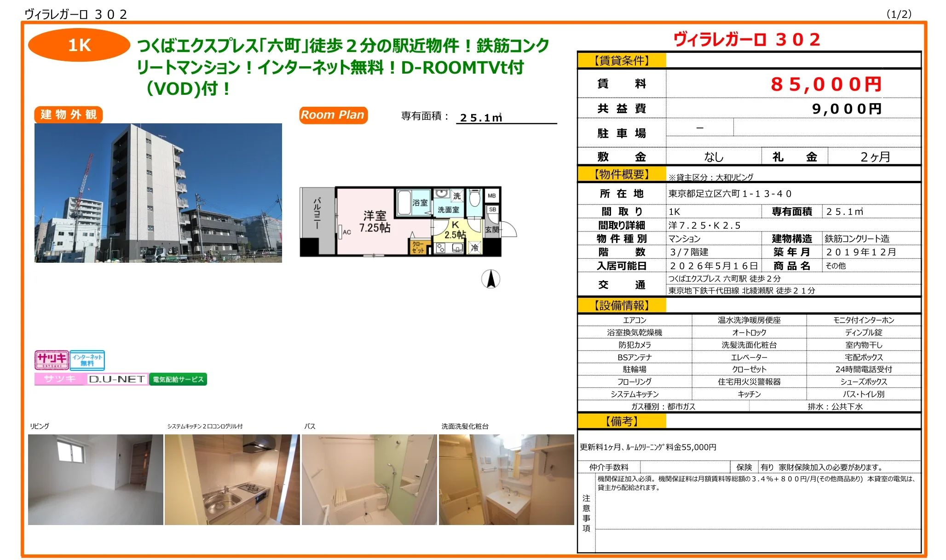Click the green 電気配給サービス badge
Screen dimensions: 946x560
pos(178,379)
